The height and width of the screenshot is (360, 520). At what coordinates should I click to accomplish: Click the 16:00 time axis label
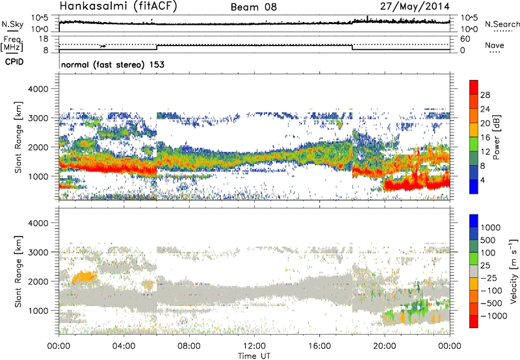[x=319, y=346]
